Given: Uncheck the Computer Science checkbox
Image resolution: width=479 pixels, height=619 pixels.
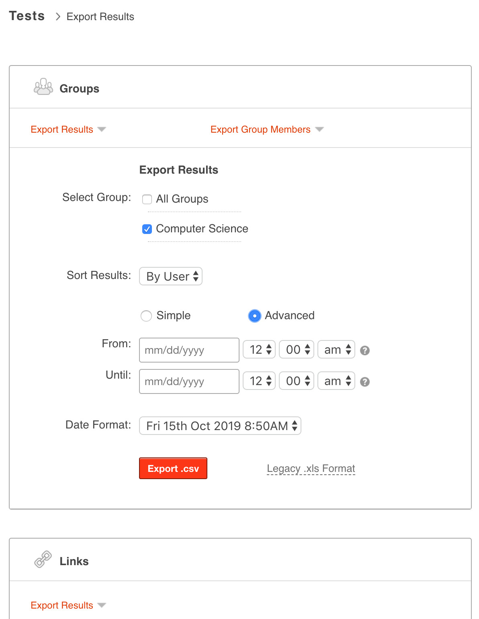Looking at the screenshot, I should point(147,229).
